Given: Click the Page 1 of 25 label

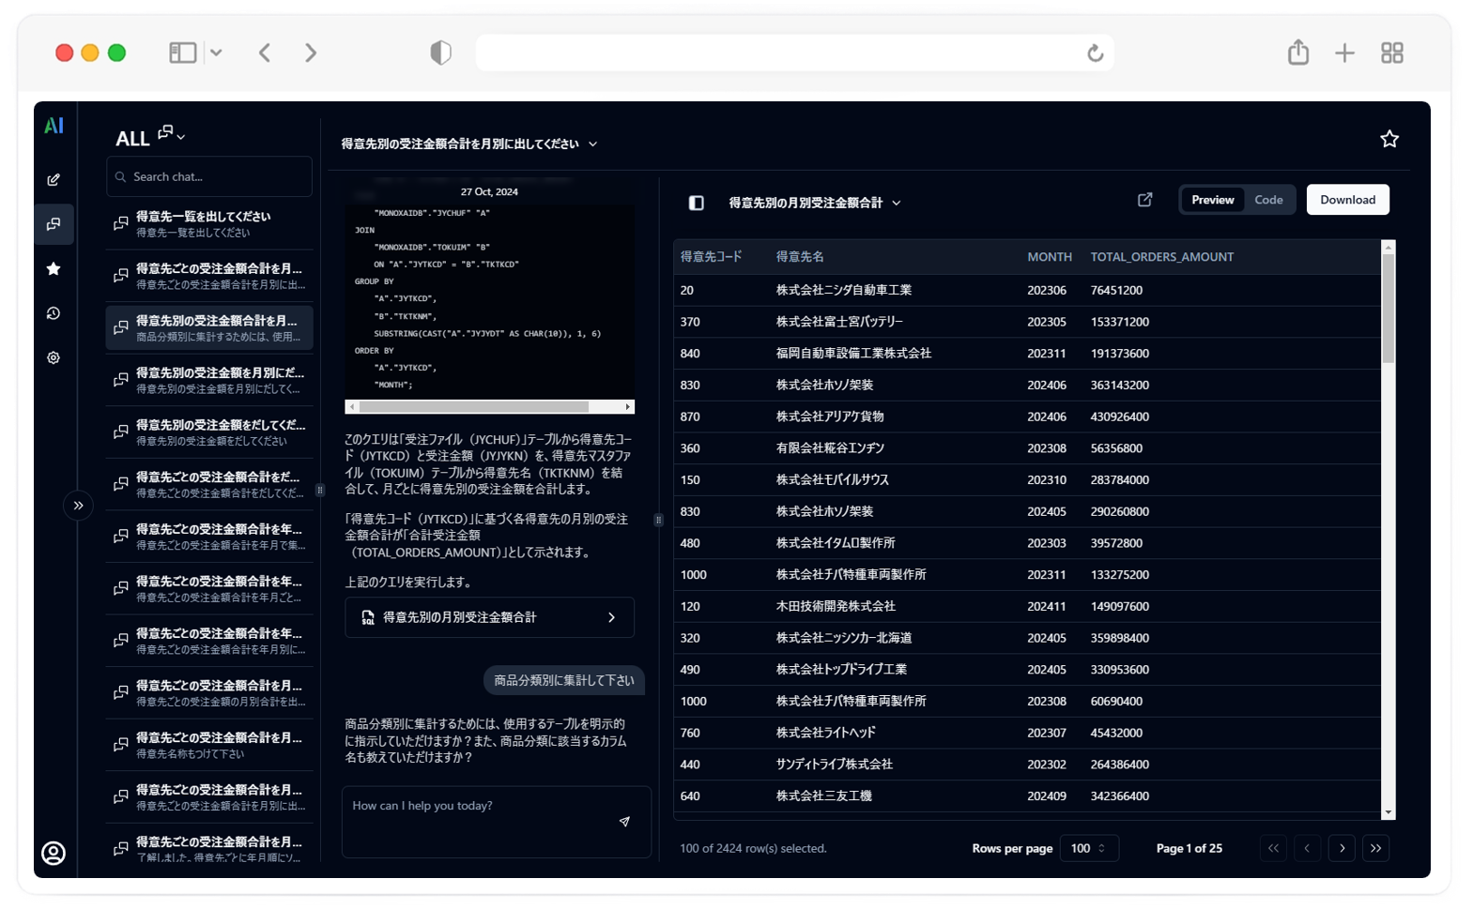Looking at the screenshot, I should tap(1189, 848).
